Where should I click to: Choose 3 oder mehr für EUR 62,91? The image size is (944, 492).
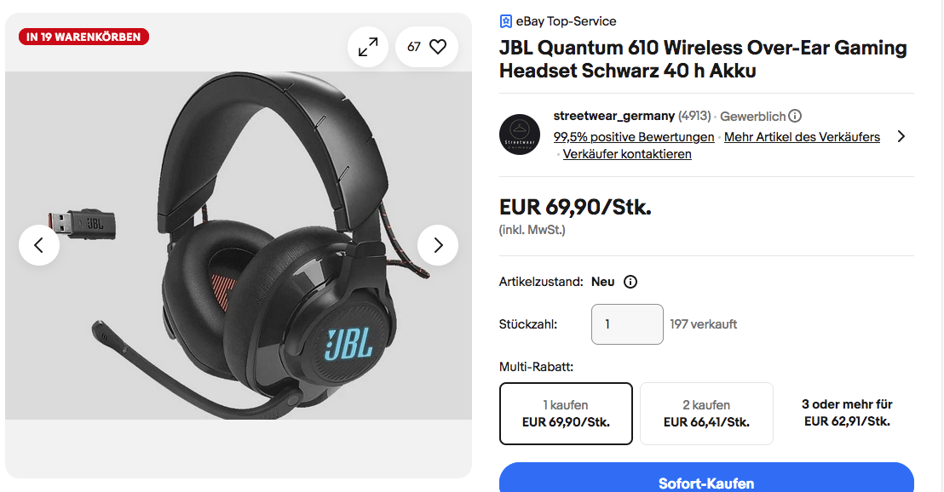847,413
